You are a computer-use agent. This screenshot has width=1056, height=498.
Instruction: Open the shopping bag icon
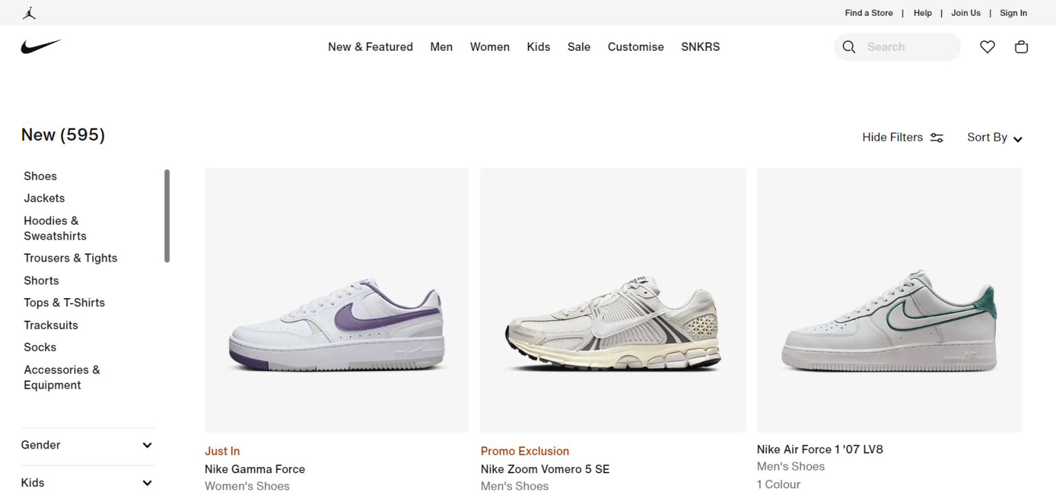(x=1022, y=47)
